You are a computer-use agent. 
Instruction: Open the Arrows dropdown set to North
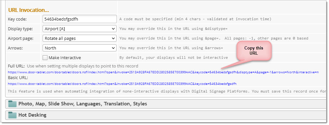tap(79, 48)
